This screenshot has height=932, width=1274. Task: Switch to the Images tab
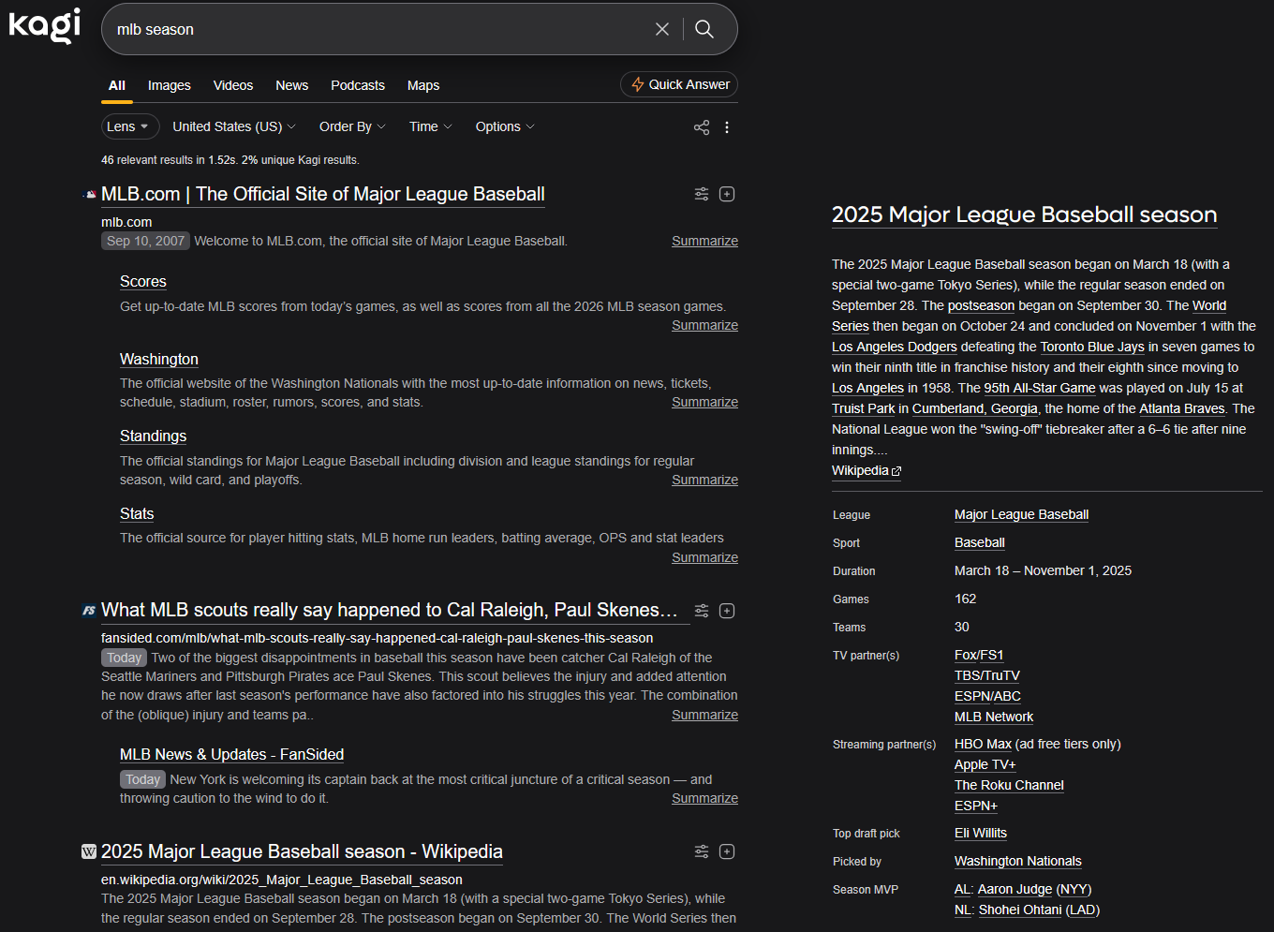click(170, 85)
